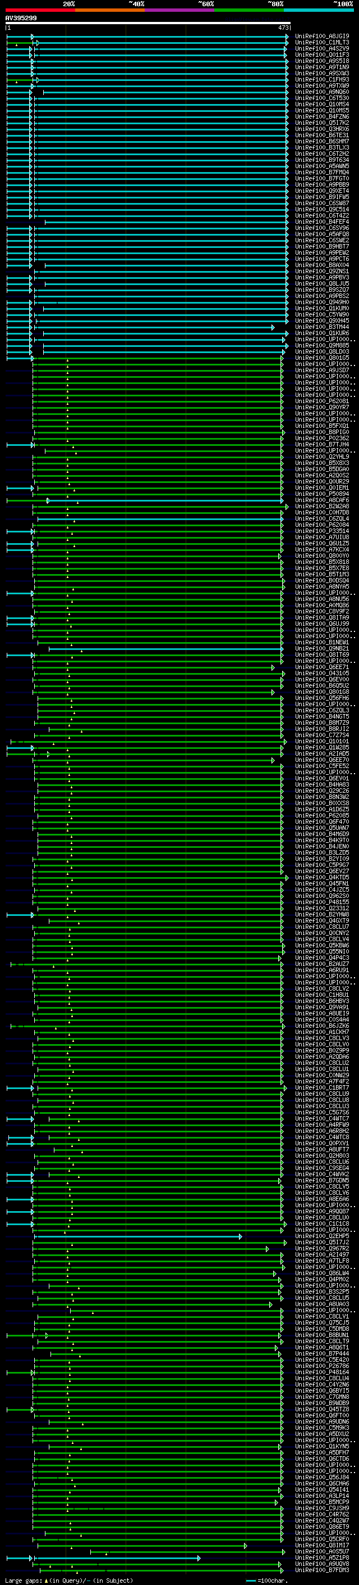
Task: Click UniRef100_Q8LD03 label
Action: point(322,351)
